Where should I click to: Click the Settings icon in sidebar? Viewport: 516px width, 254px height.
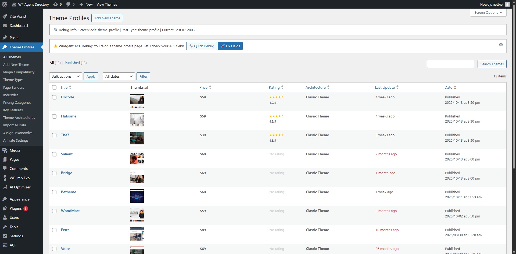tap(5, 236)
